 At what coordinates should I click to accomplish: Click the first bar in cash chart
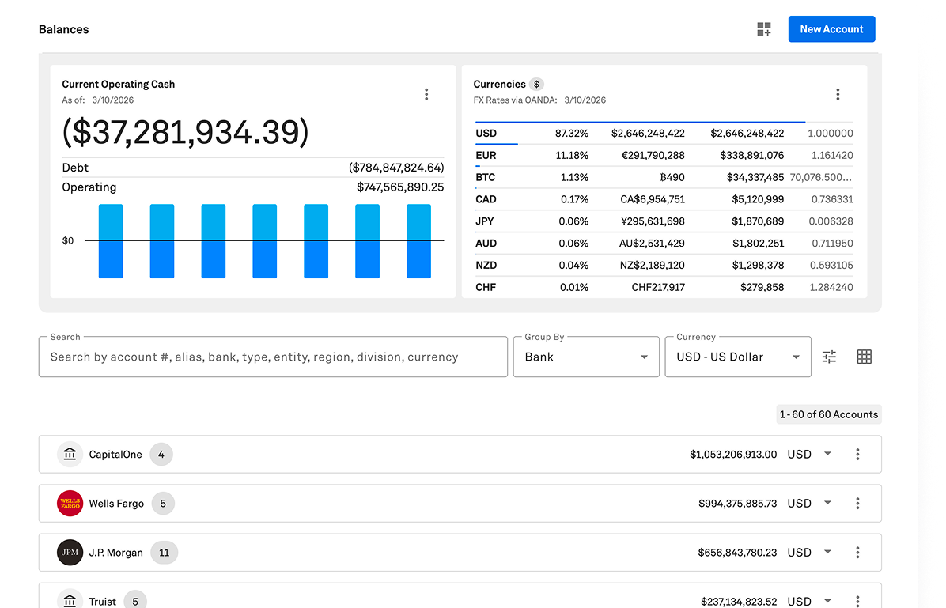[111, 241]
